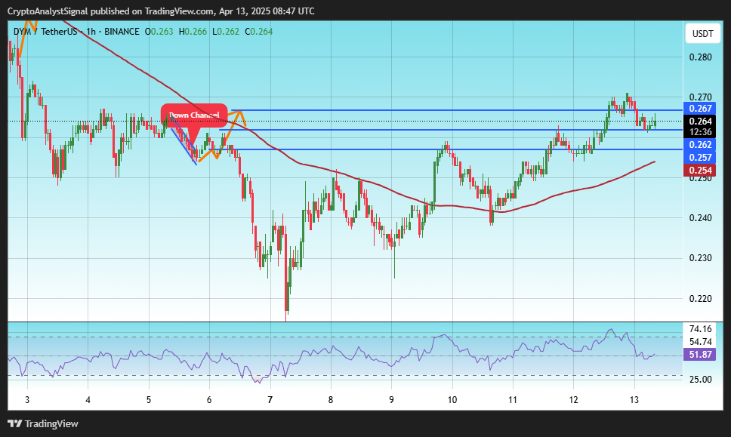Image resolution: width=731 pixels, height=437 pixels.
Task: Click the open value O0.263
Action: pyautogui.click(x=159, y=32)
